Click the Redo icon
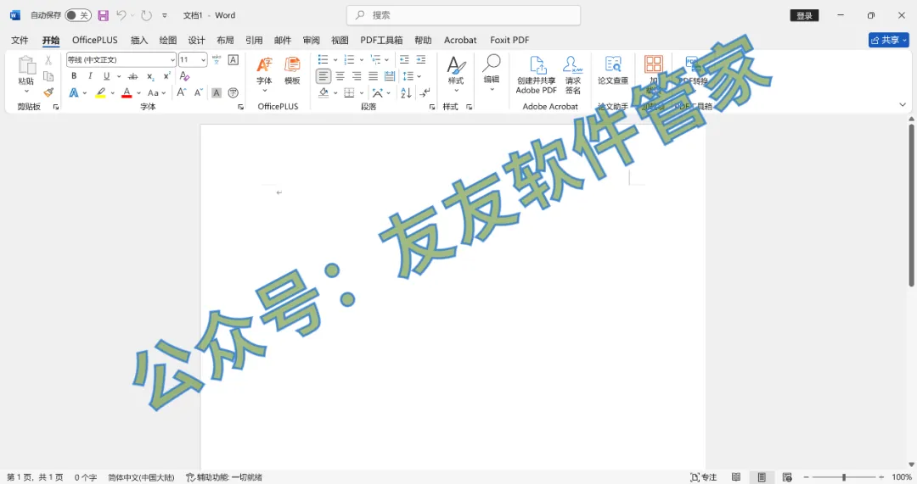 (146, 16)
